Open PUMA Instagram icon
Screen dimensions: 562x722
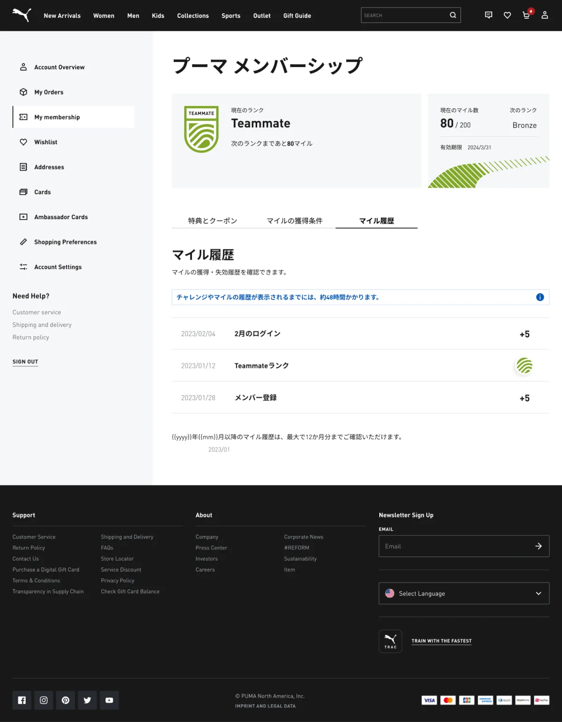[44, 700]
